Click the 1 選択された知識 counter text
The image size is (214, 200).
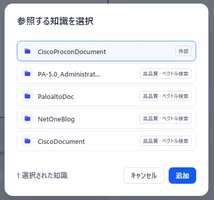42,176
